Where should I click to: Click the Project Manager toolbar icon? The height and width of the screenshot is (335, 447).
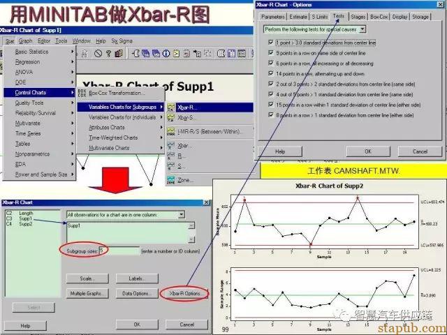242,53
